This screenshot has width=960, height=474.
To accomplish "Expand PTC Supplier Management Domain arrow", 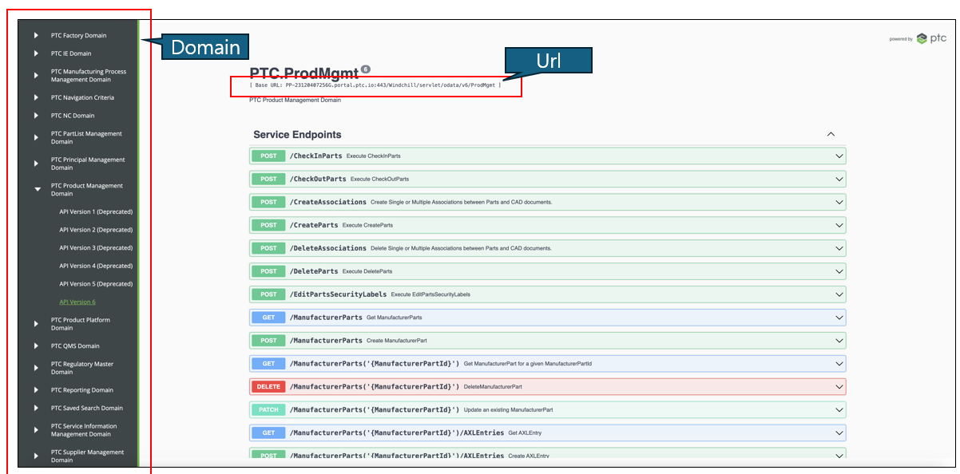I will coord(36,456).
